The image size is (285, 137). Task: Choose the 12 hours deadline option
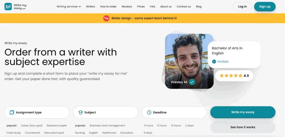176,126
